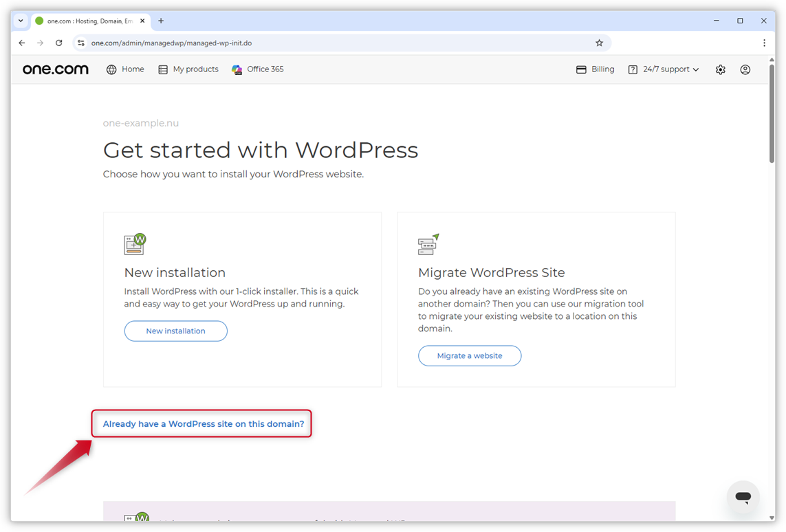Viewport: 786px width, 532px height.
Task: Select the one.com Hosting tab
Action: 90,21
